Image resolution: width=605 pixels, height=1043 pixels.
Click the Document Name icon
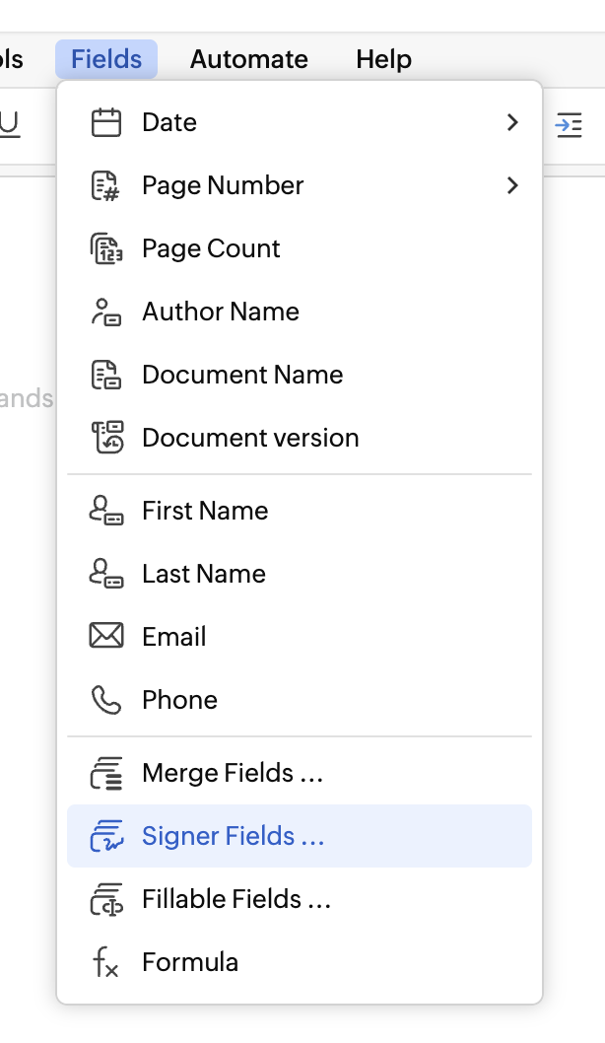point(105,375)
